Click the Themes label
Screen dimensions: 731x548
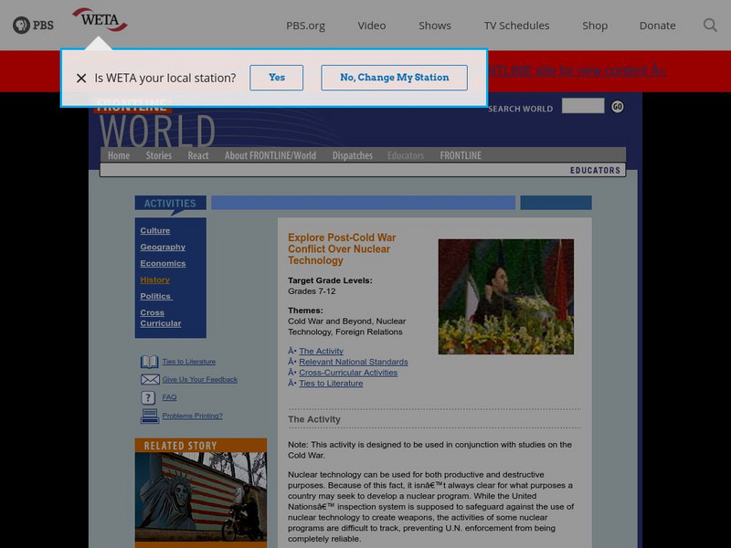tap(305, 311)
